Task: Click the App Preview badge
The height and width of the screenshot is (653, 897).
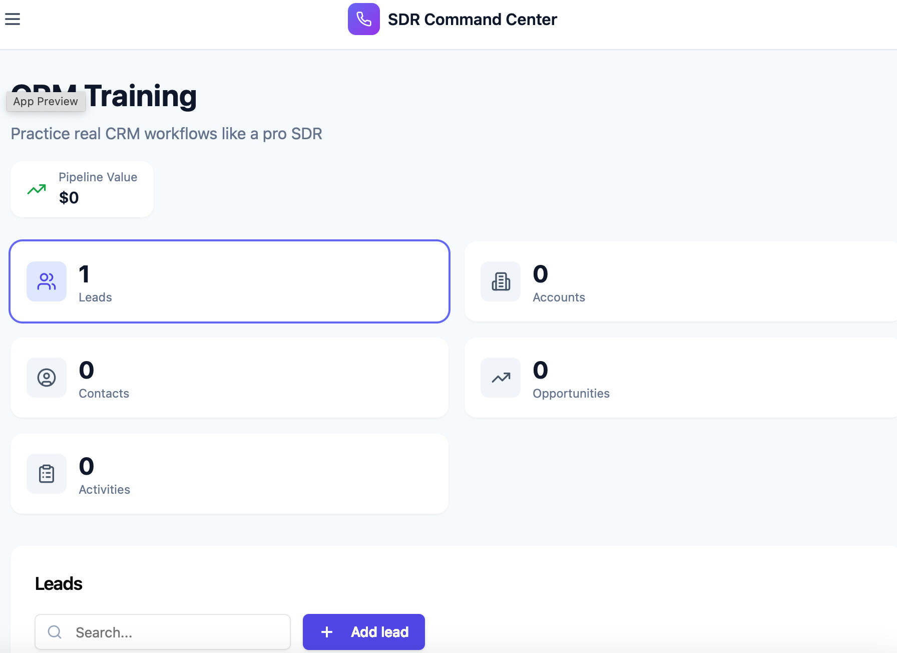Action: (46, 101)
